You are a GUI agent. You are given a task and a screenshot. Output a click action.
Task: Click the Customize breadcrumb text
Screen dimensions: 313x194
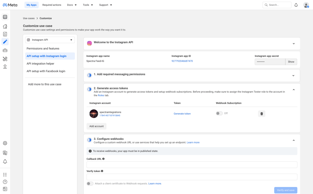pos(46,18)
